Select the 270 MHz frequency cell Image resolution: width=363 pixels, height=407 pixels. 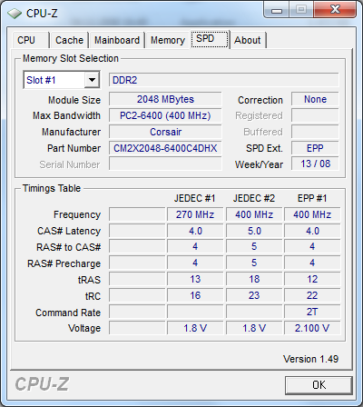click(195, 214)
